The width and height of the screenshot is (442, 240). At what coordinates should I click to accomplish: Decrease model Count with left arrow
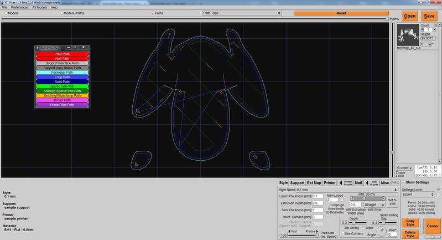422,29
